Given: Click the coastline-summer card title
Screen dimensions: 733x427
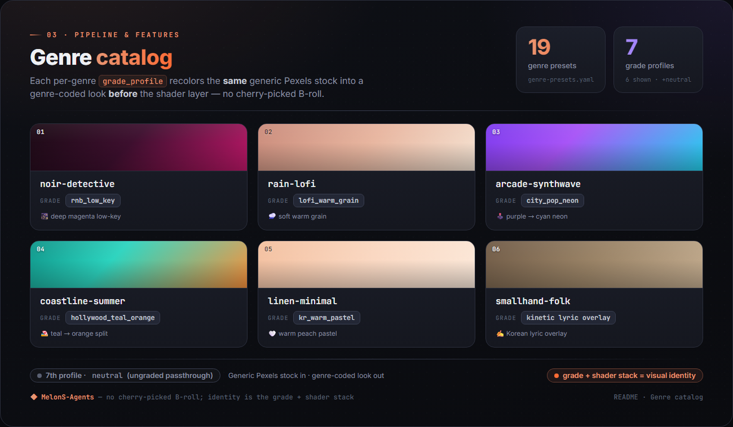Looking at the screenshot, I should coord(83,301).
